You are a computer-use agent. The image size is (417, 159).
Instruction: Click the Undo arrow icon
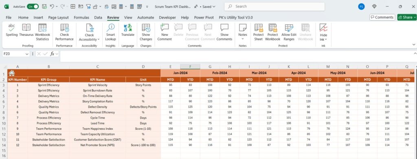[52, 7]
